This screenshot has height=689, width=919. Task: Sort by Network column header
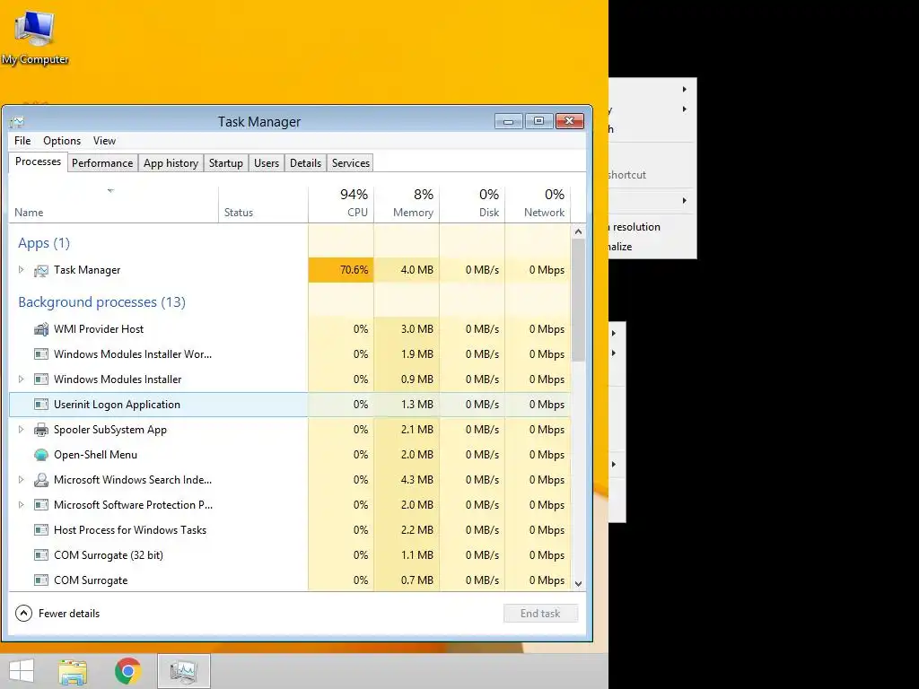pyautogui.click(x=538, y=205)
